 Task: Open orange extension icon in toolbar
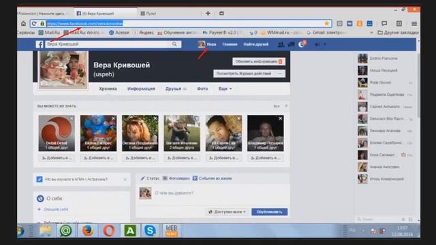pos(360,24)
